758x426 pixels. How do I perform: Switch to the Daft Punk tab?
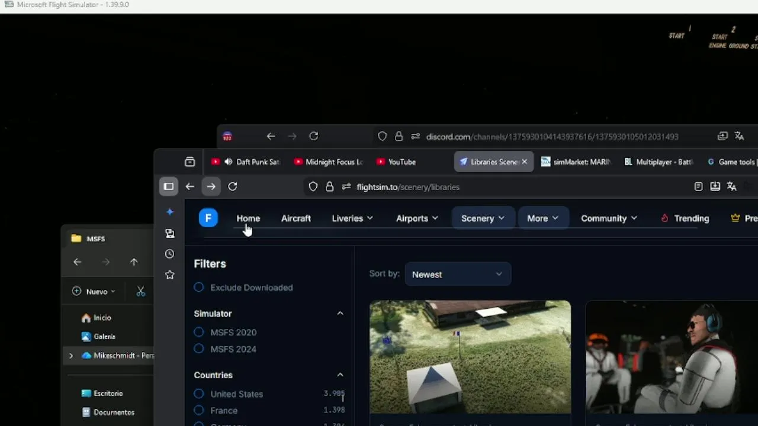pyautogui.click(x=245, y=162)
